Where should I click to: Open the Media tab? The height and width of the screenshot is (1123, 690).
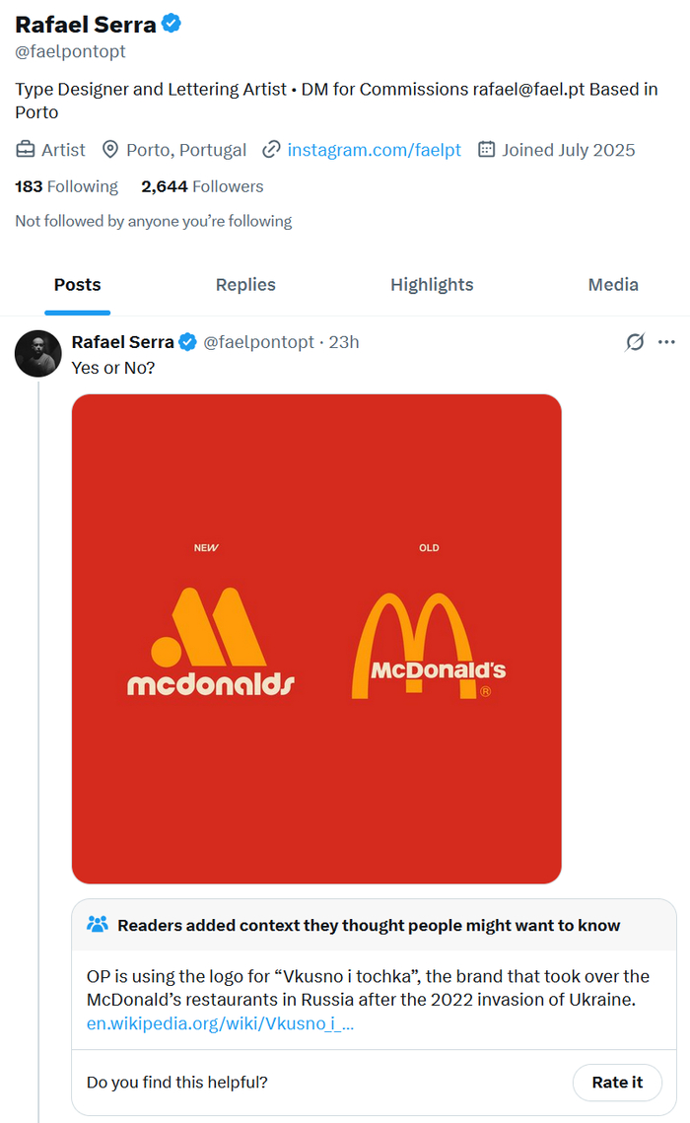click(x=613, y=285)
